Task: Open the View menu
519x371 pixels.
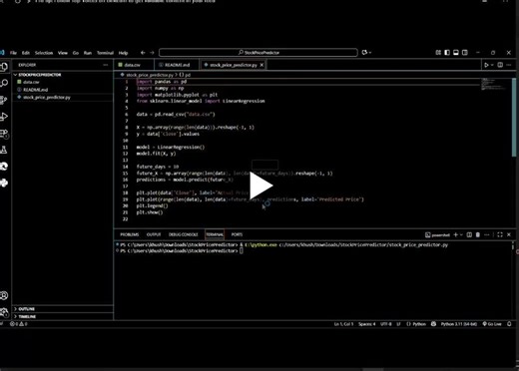Action: coord(63,53)
